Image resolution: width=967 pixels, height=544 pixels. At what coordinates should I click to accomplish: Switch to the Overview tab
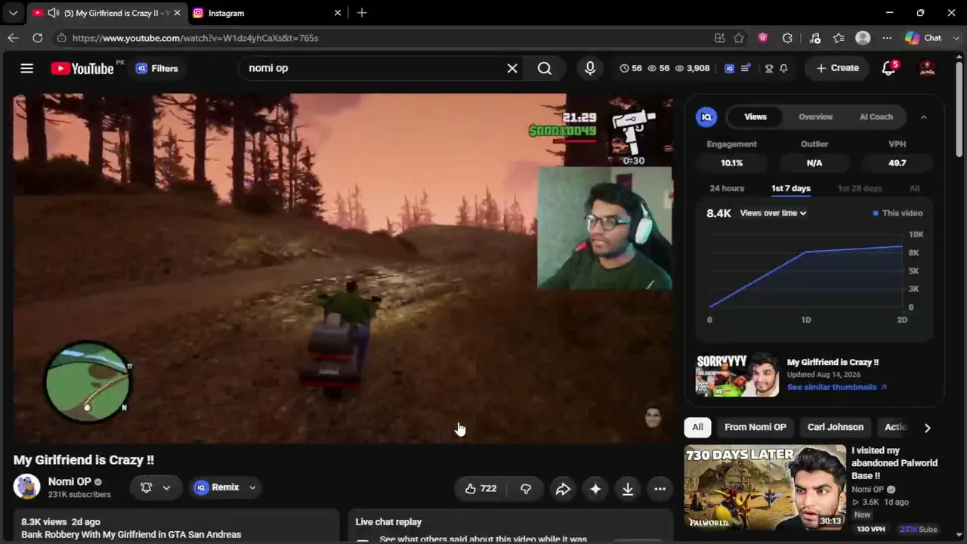pyautogui.click(x=815, y=116)
